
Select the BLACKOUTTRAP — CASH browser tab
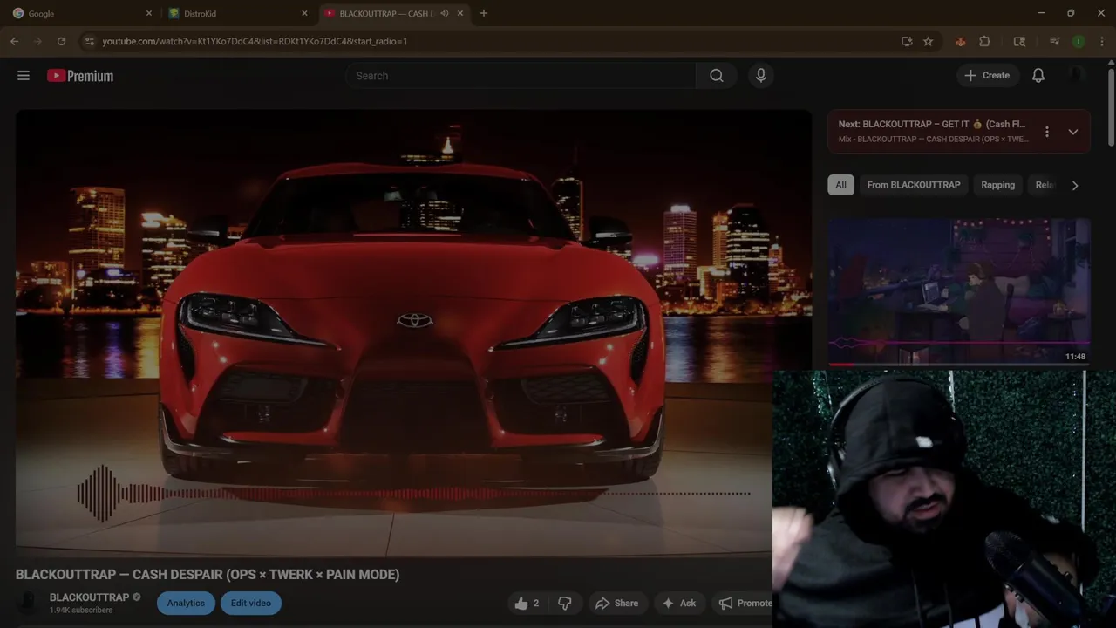click(x=395, y=13)
